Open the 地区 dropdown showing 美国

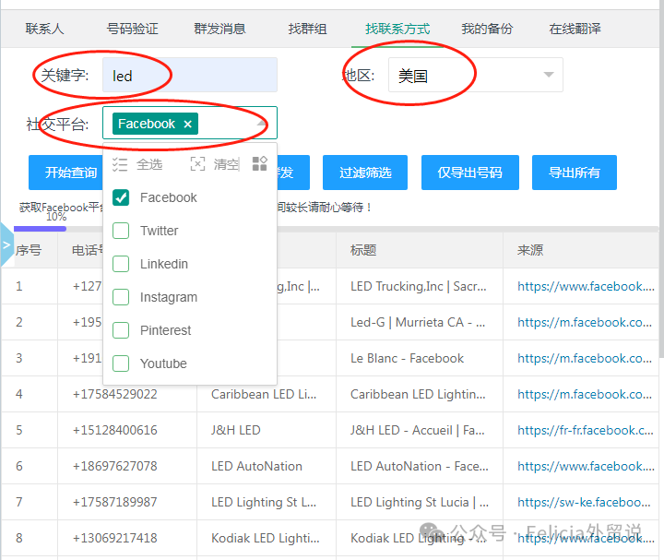[x=476, y=75]
